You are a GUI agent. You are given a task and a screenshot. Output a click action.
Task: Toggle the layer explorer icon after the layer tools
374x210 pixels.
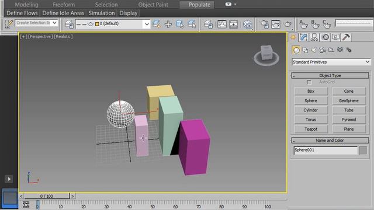pos(208,24)
